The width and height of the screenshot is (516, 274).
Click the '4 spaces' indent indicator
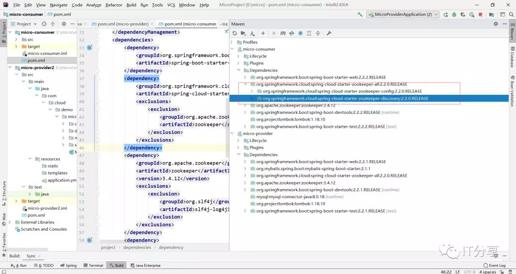(487, 272)
